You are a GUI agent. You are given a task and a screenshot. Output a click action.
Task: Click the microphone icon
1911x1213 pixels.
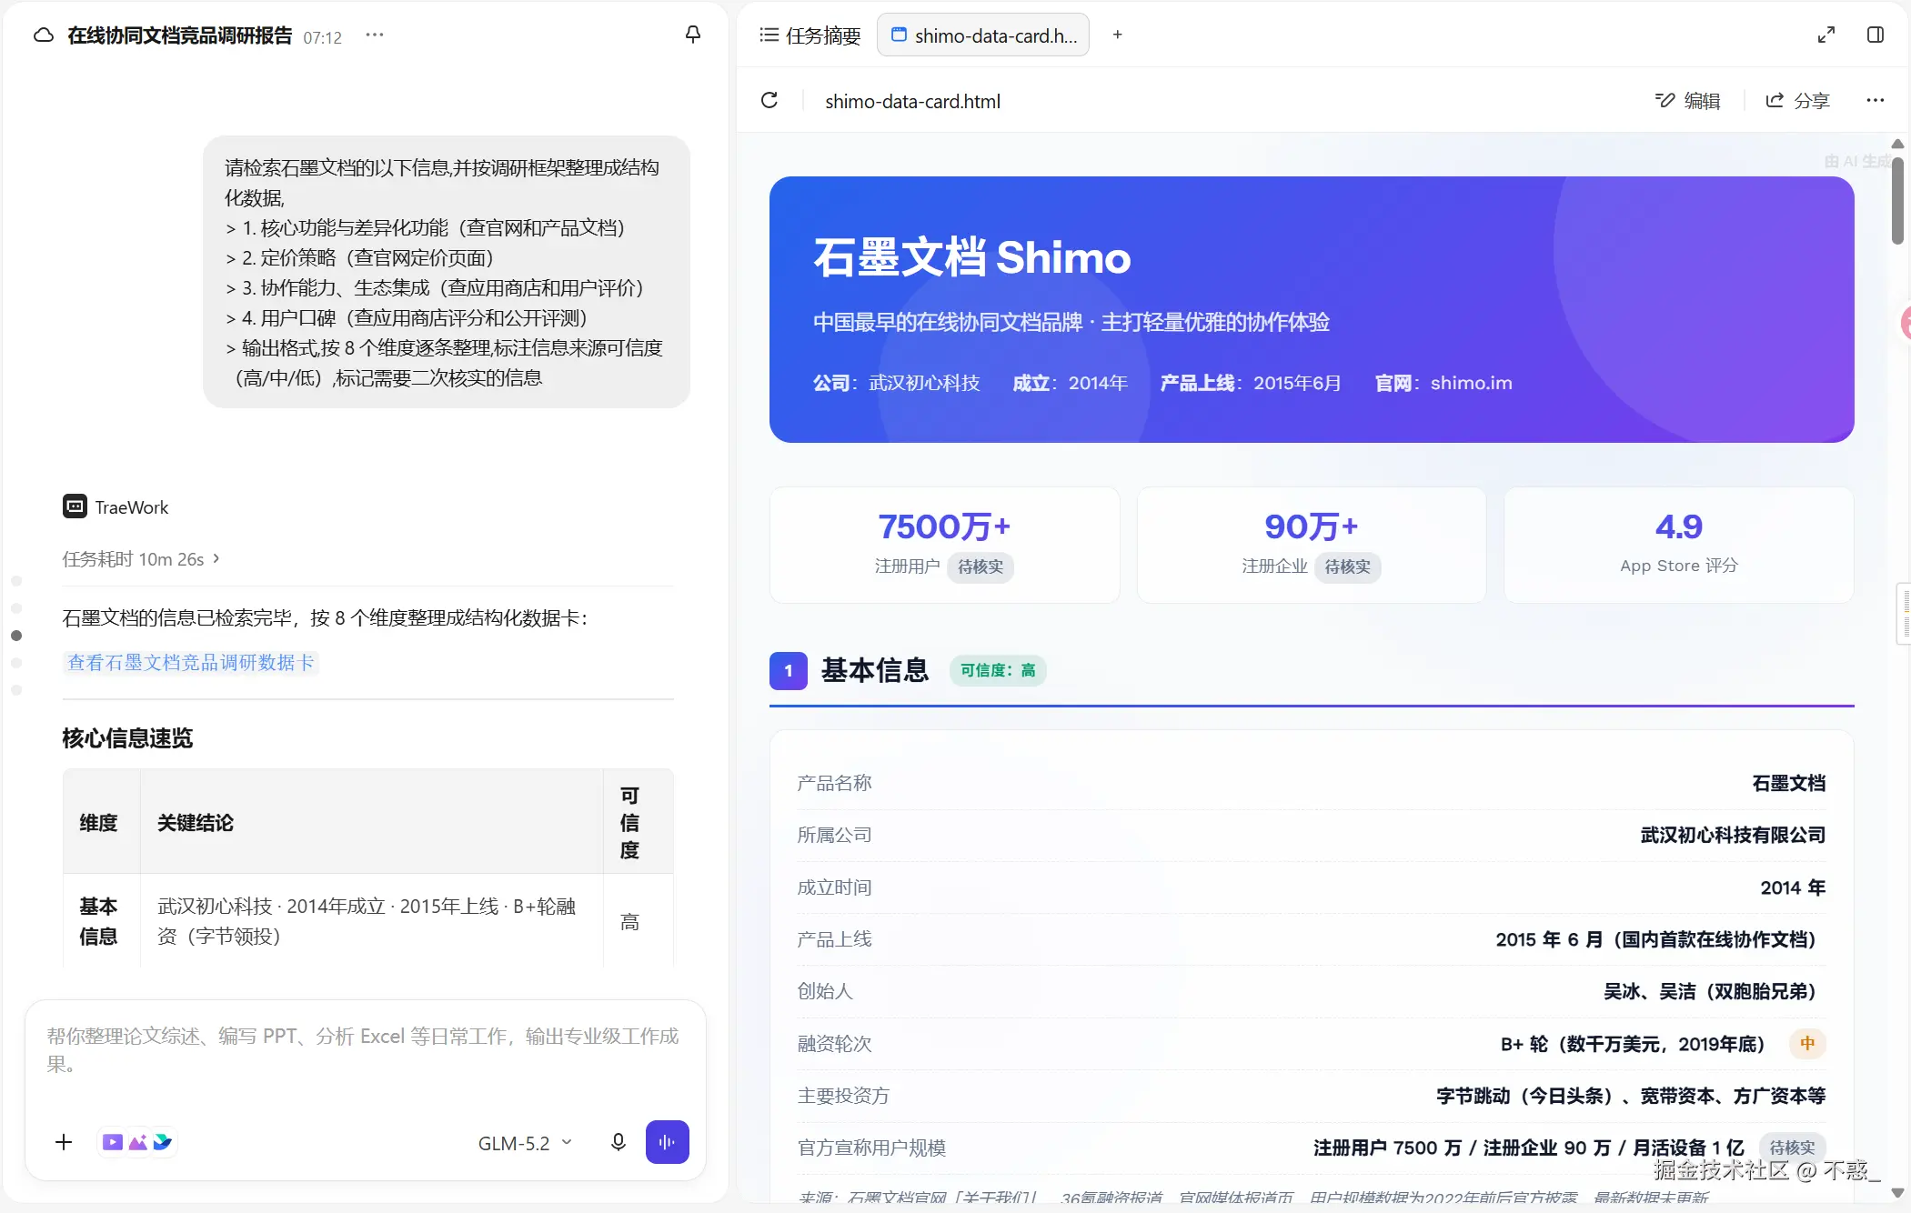[x=619, y=1142]
